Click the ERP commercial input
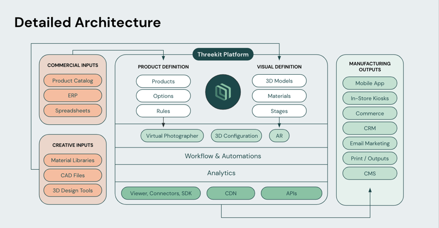 (x=73, y=95)
